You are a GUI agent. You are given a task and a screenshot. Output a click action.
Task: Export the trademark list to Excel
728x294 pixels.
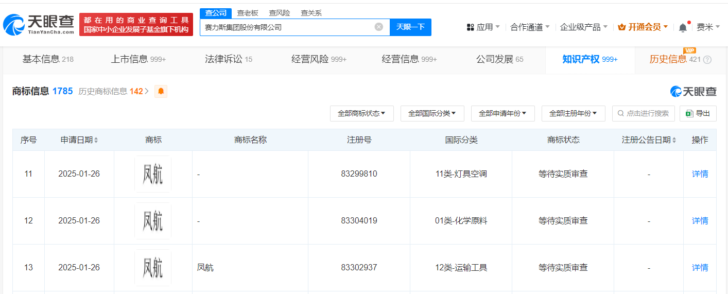[698, 113]
